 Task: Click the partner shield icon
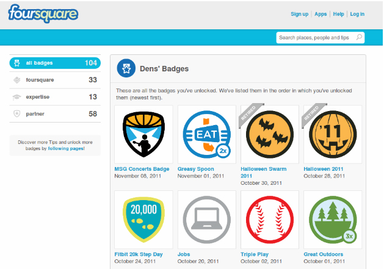pos(17,113)
